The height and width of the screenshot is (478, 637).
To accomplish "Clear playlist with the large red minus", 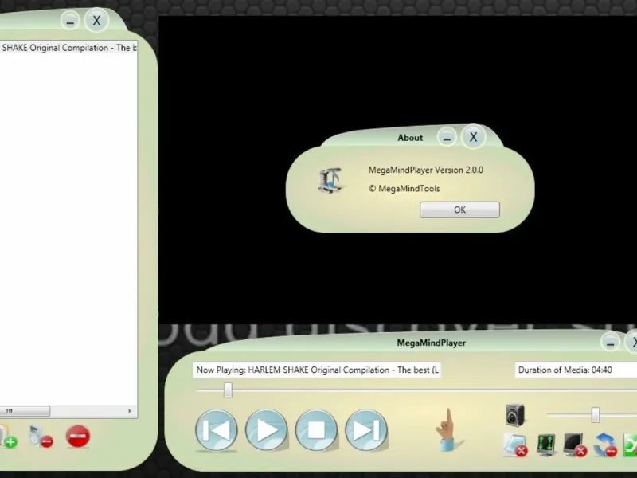I will pyautogui.click(x=77, y=437).
